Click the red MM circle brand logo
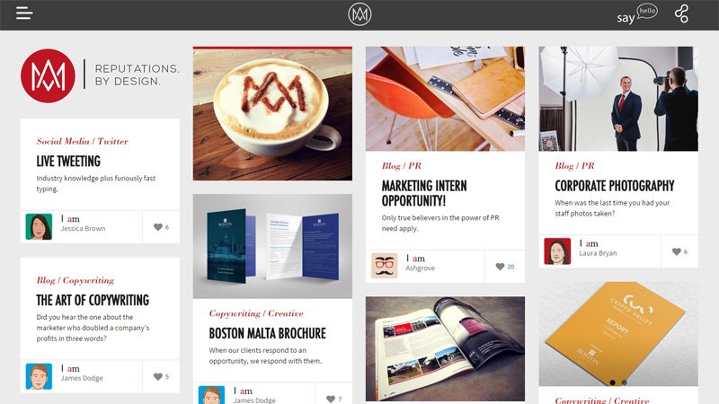The image size is (719, 404). (49, 76)
